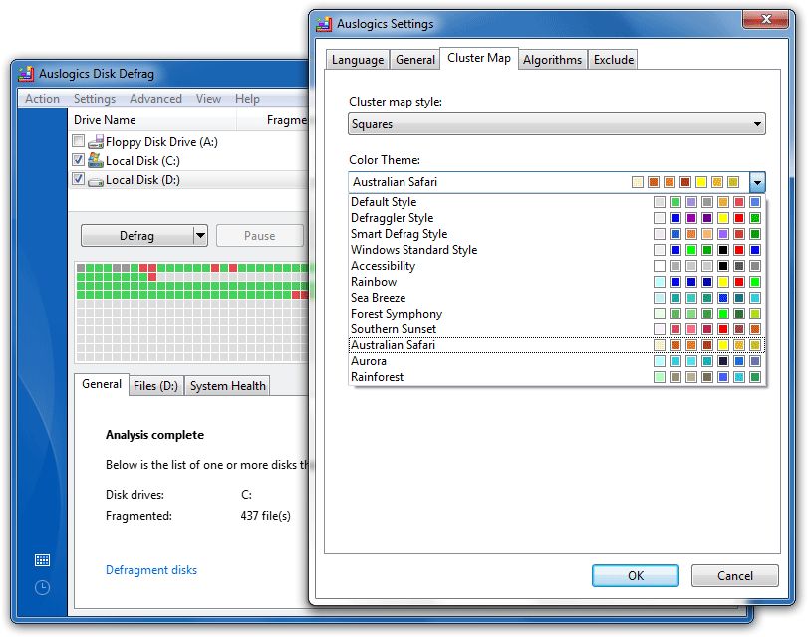808x637 pixels.
Task: Click the clock scheduler icon in sidebar
Action: (42, 587)
